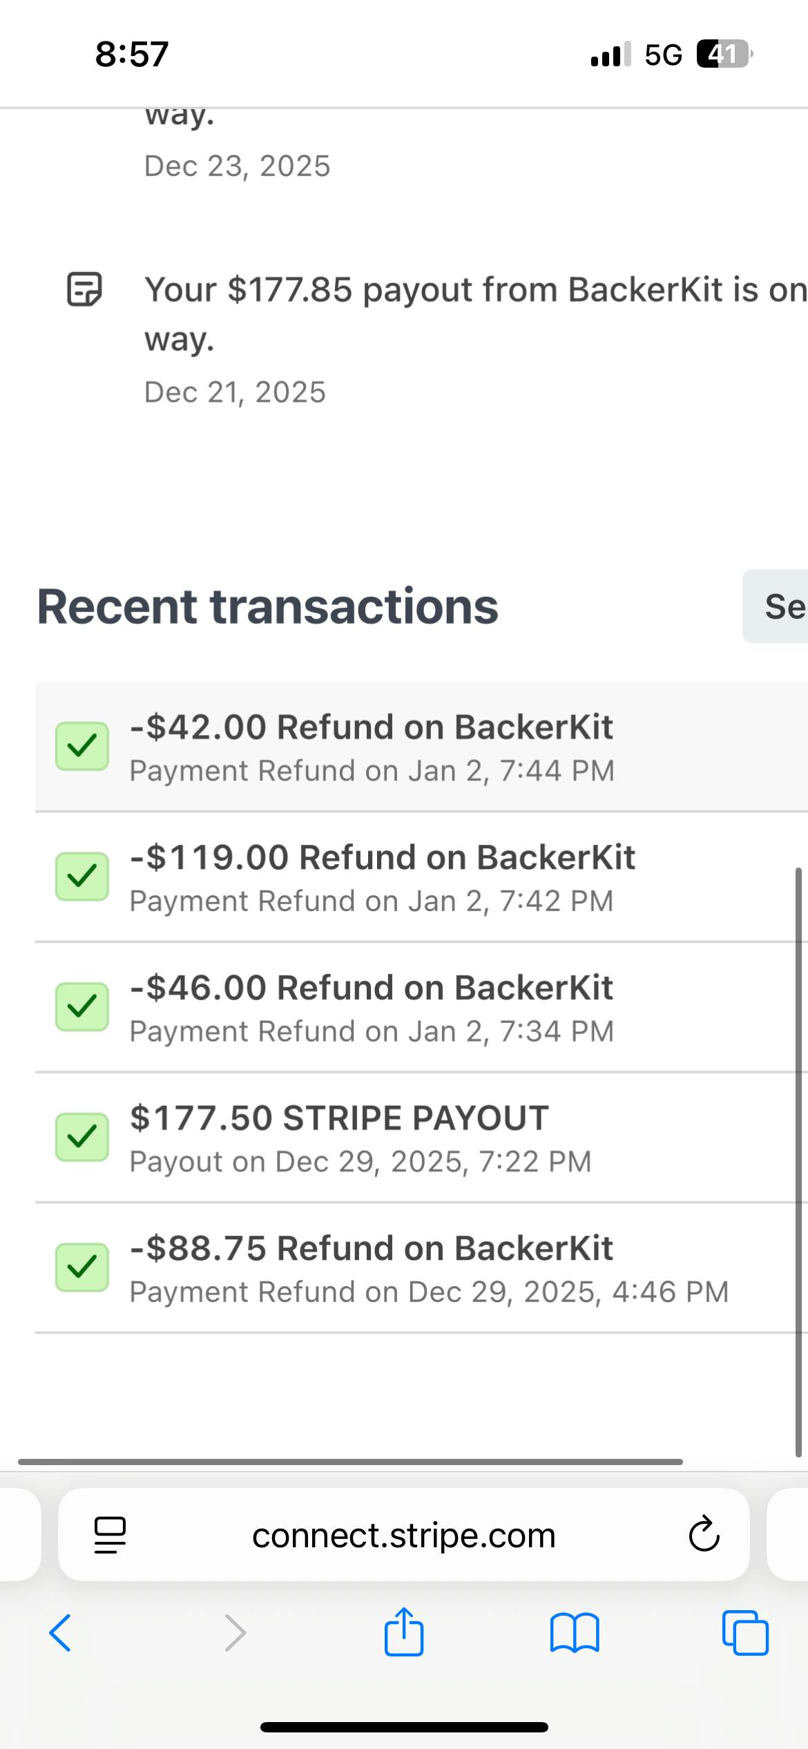Screen dimensions: 808x1749
Task: Tap the connect.stripe.com address bar
Action: tap(404, 1535)
